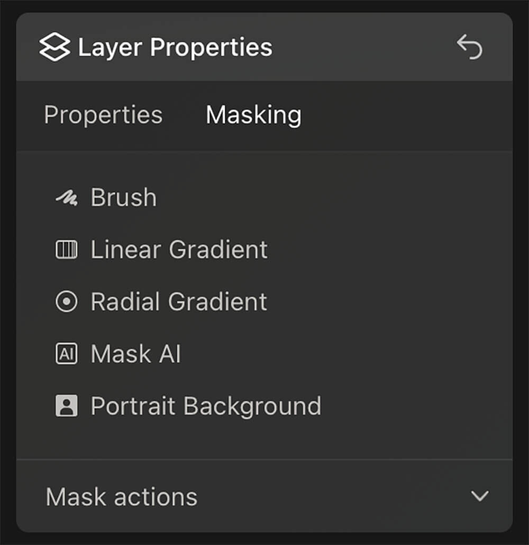This screenshot has height=545, width=529.
Task: Select the Brush scribble icon
Action: point(67,198)
